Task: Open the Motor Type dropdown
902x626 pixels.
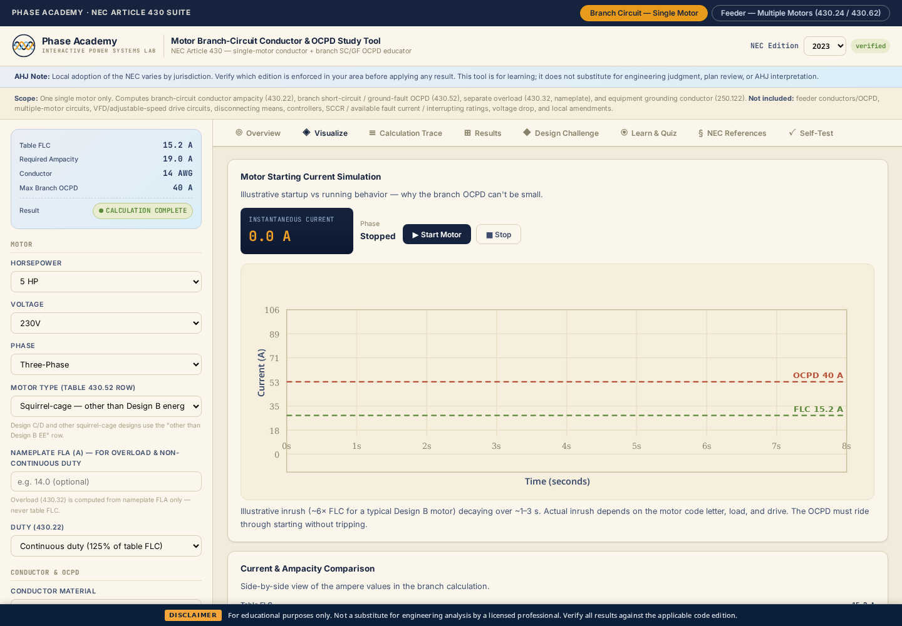Action: [106, 406]
